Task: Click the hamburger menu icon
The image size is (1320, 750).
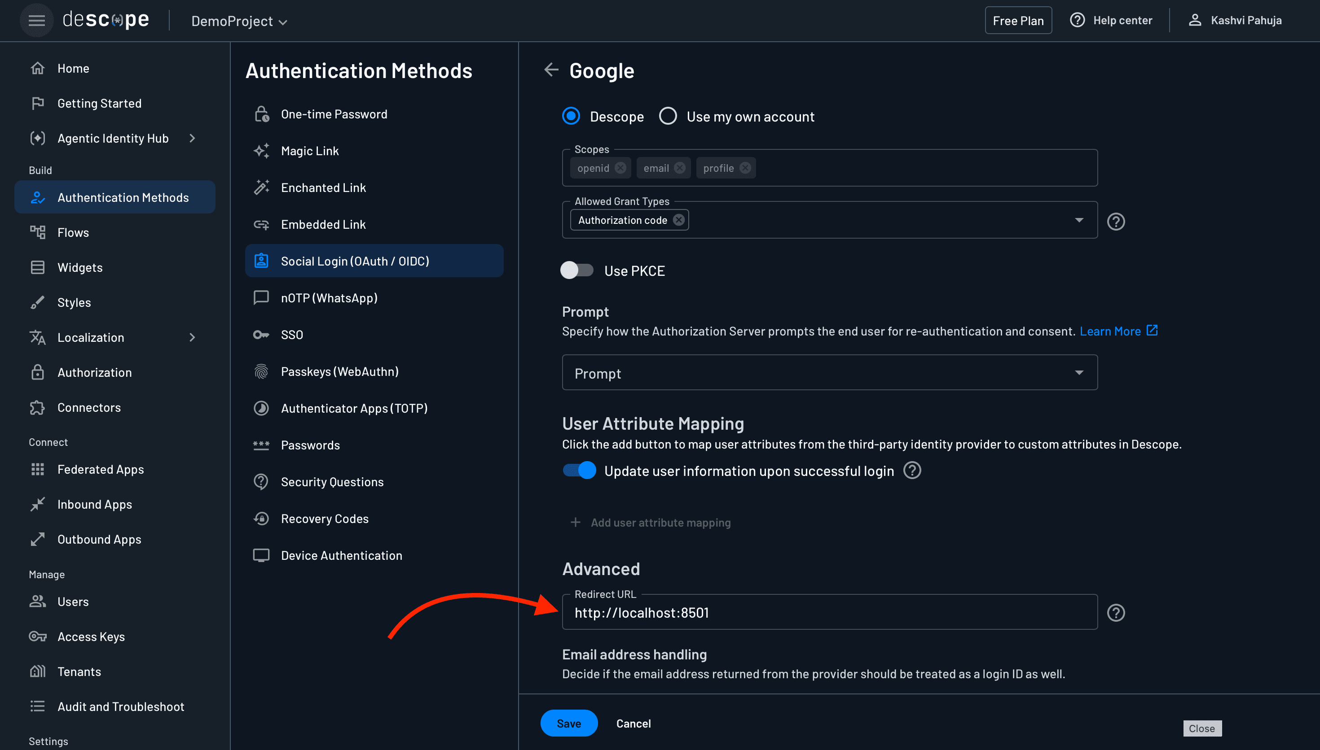Action: [x=36, y=21]
